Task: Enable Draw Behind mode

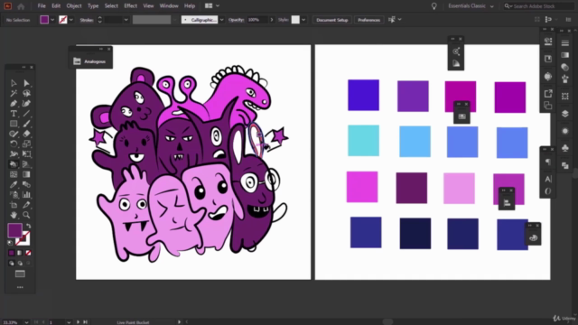Action: (x=20, y=263)
